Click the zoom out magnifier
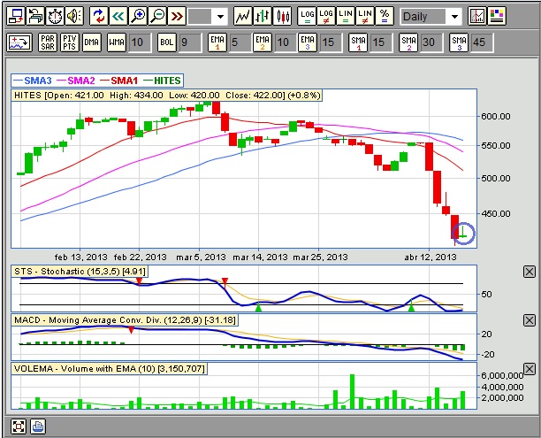 tap(157, 16)
